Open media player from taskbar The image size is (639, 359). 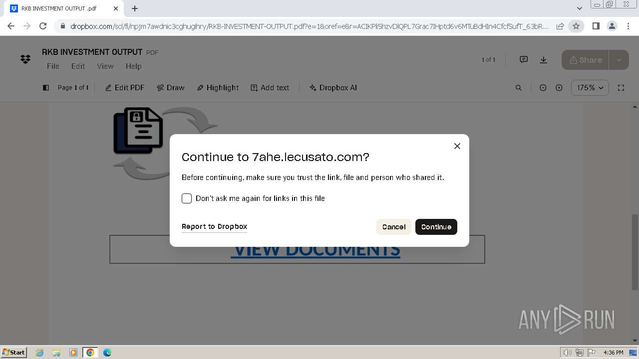coord(73,353)
